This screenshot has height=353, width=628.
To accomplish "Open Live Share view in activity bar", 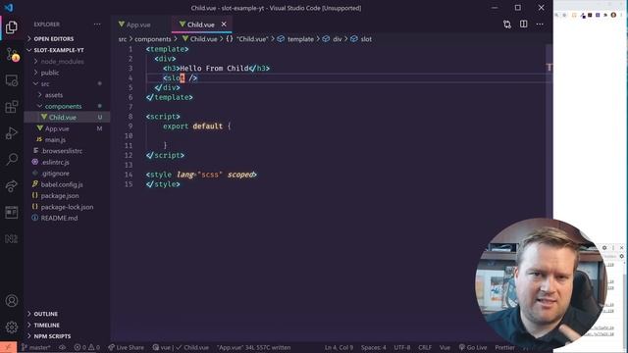I will (12, 185).
